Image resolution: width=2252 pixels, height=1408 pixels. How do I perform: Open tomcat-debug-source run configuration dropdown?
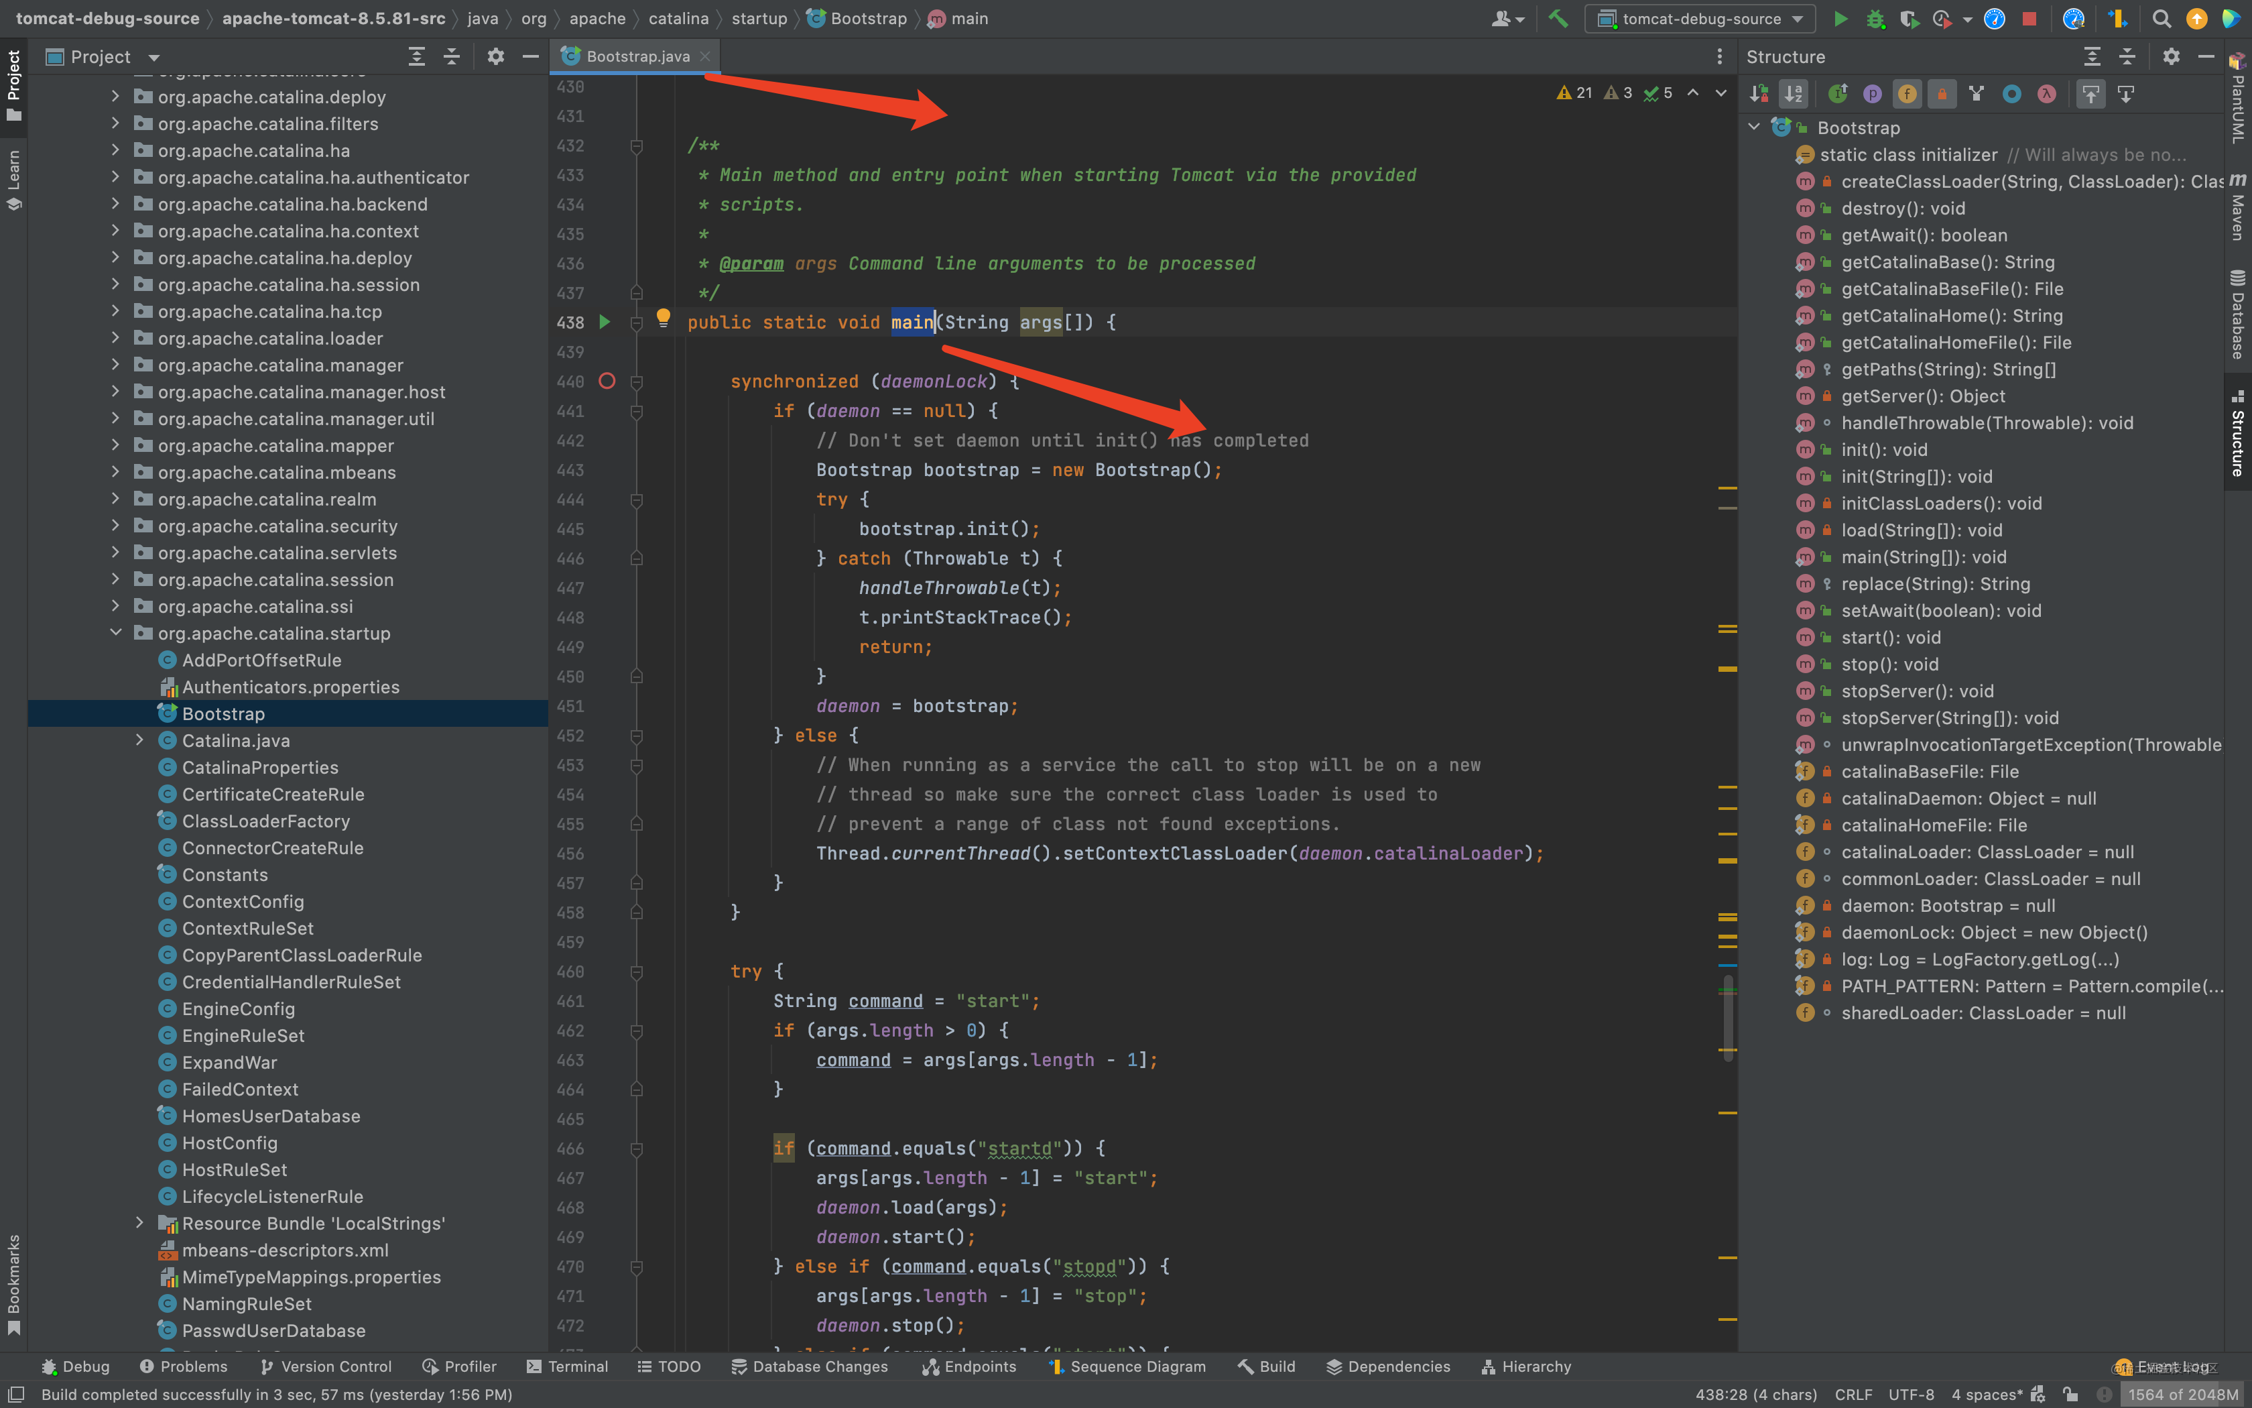tap(1701, 19)
